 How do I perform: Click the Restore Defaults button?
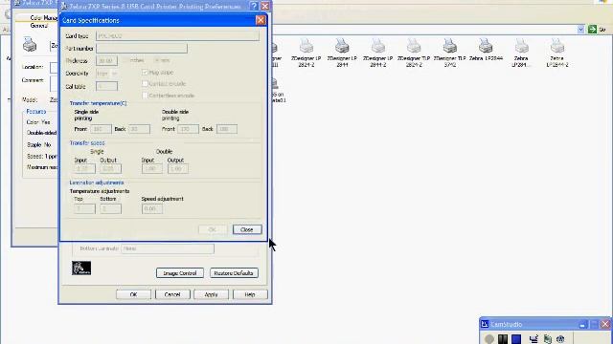click(x=234, y=273)
